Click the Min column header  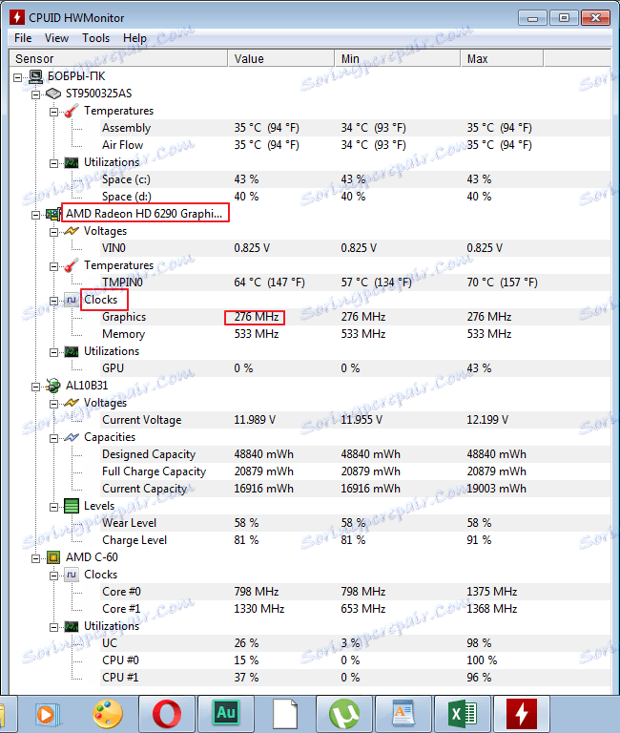click(397, 59)
